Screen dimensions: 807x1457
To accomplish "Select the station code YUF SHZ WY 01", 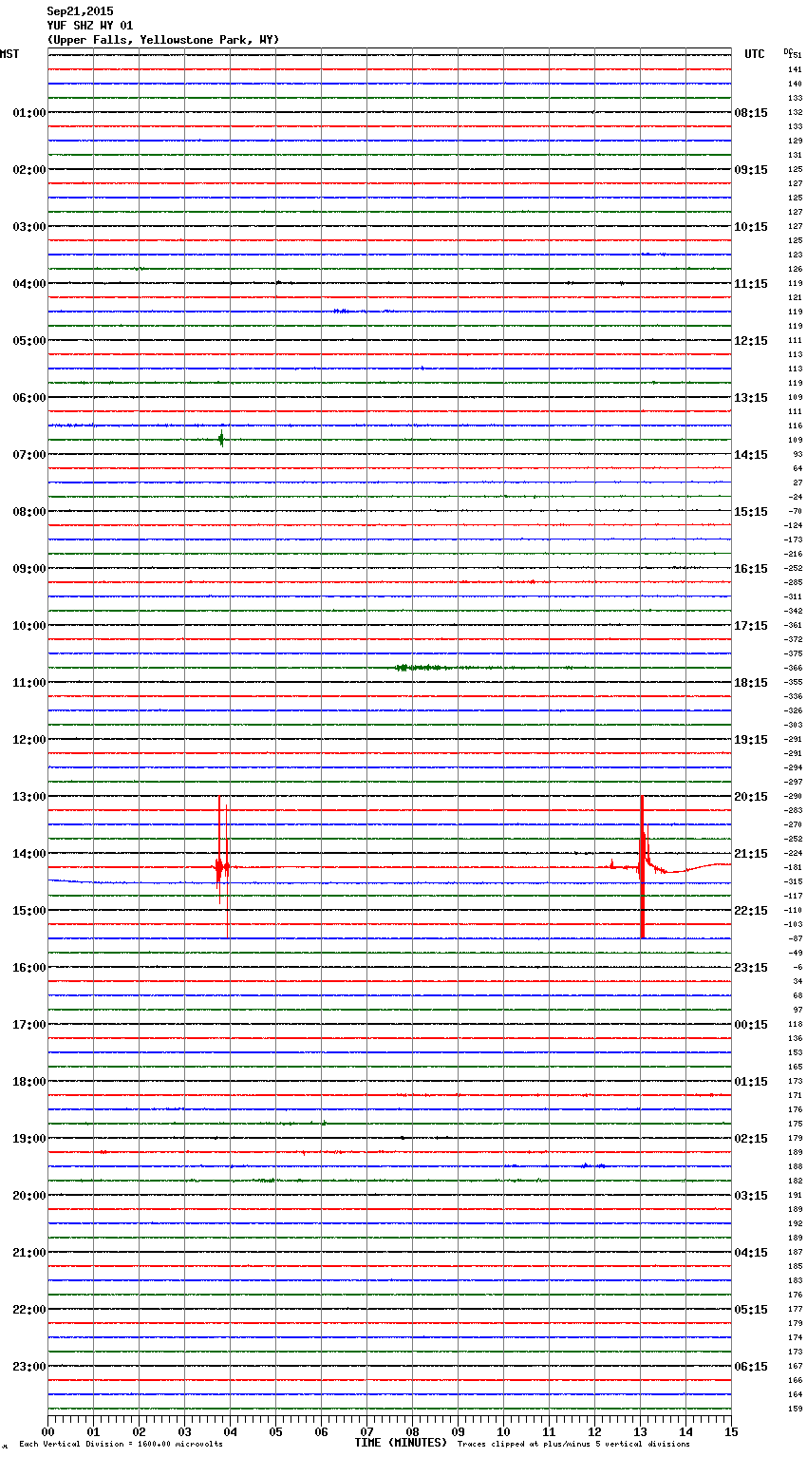I will pos(90,26).
